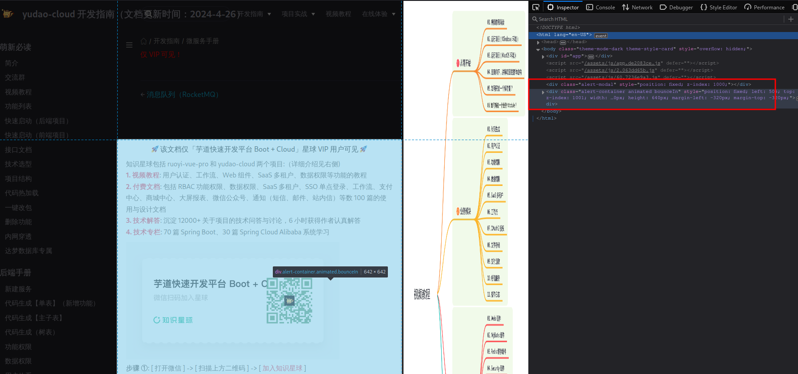Open 技术选型 in the sidebar
This screenshot has width=798, height=374.
(x=18, y=164)
